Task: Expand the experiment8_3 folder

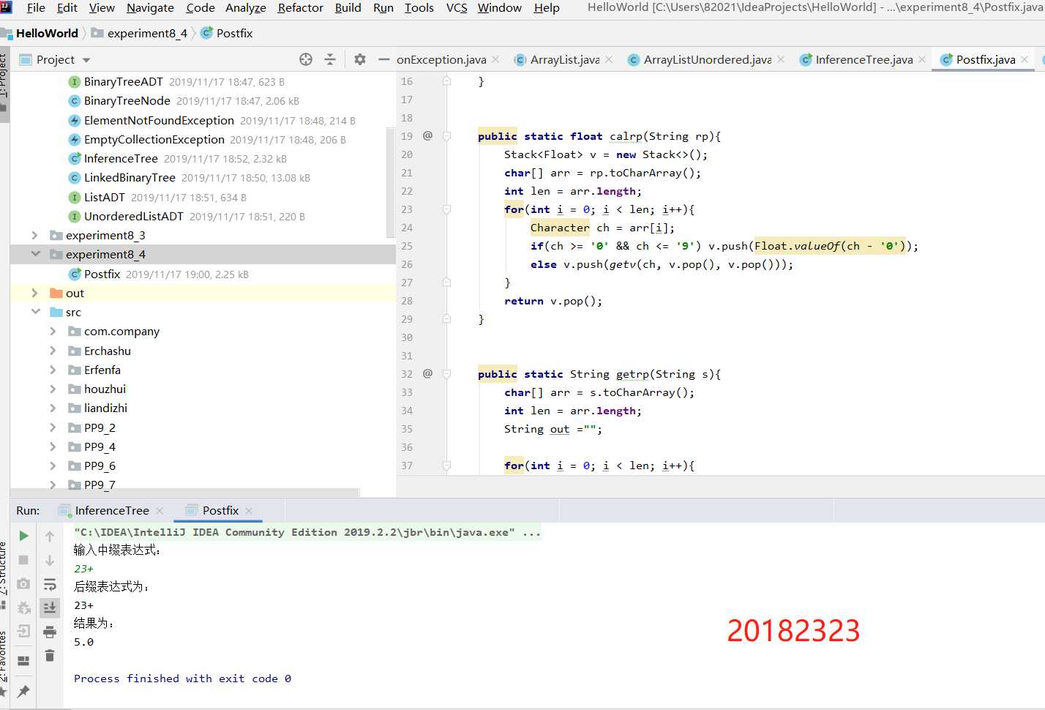Action: click(x=34, y=235)
